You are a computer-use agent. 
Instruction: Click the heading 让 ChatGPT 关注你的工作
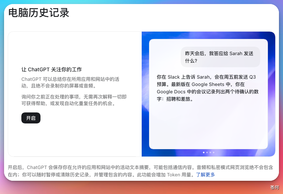coord(52,69)
